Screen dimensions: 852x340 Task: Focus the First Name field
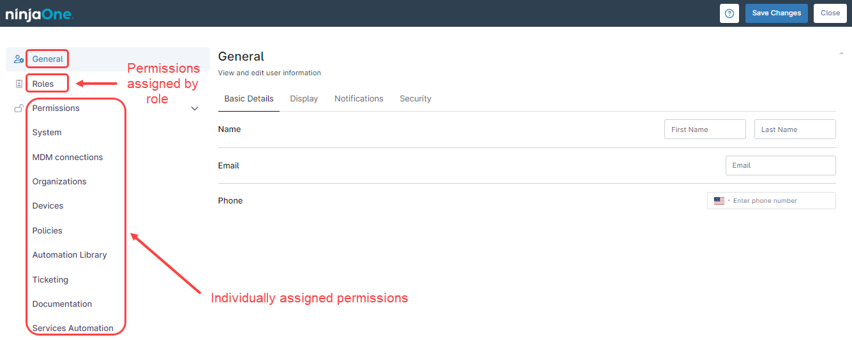705,129
